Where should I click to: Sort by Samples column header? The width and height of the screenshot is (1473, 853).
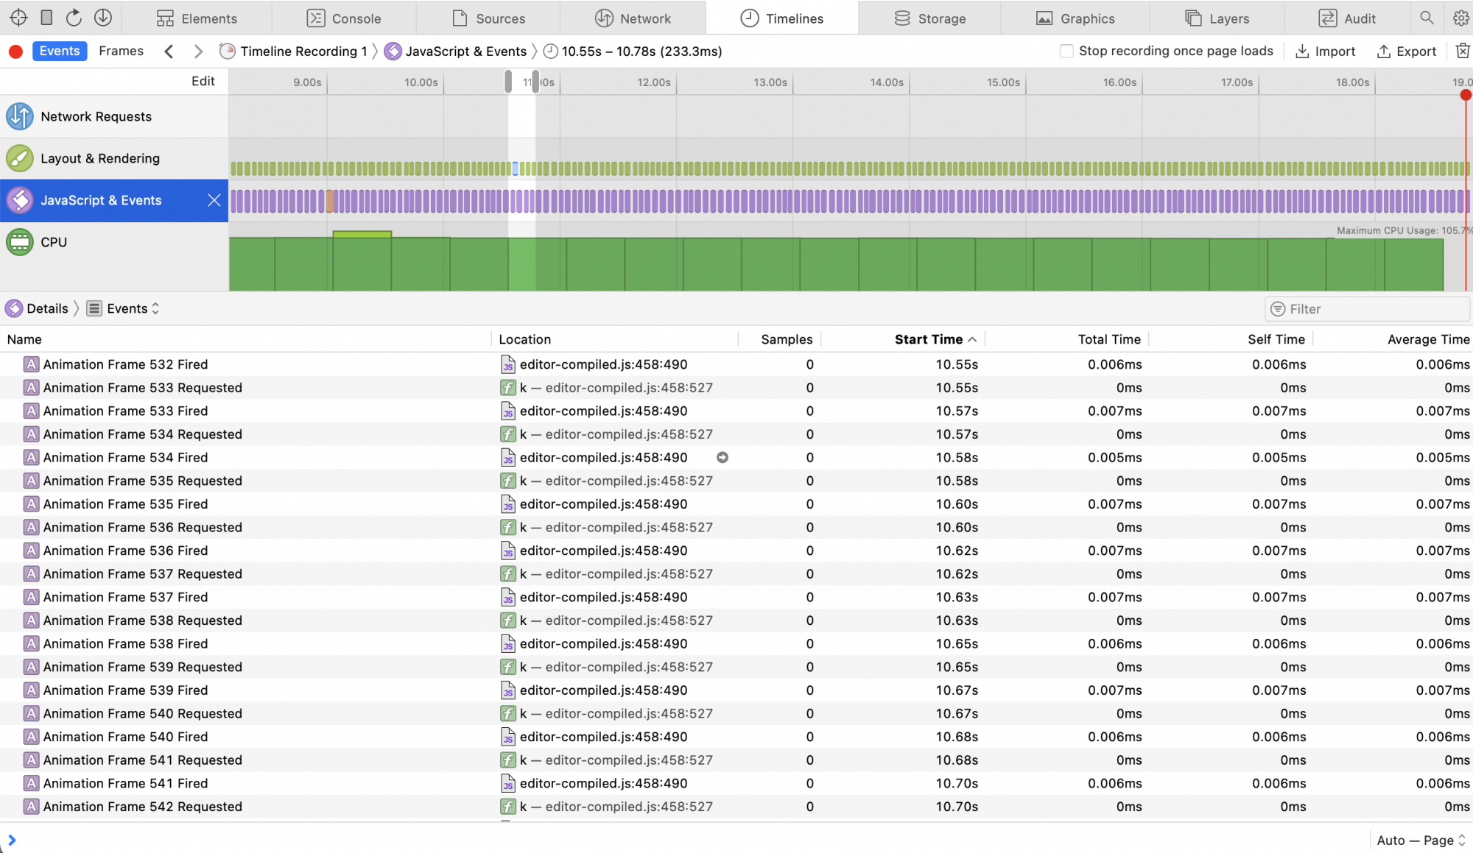[780, 339]
